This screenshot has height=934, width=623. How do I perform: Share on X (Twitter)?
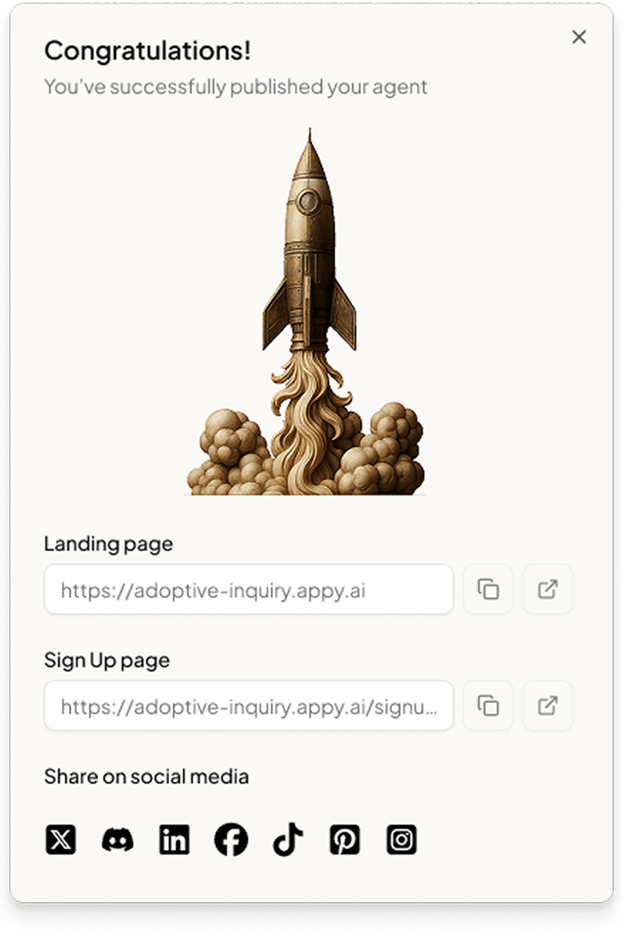click(x=61, y=840)
